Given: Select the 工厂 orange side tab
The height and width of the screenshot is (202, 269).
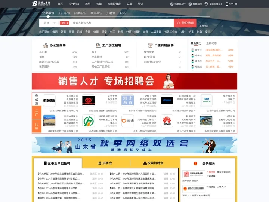Looking at the screenshot, I should tap(37, 113).
